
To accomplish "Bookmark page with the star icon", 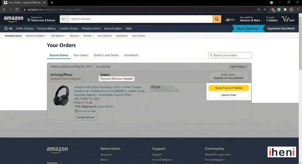I will [265, 10].
